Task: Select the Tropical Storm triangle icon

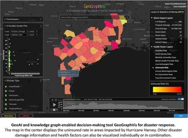Action: pos(6,108)
